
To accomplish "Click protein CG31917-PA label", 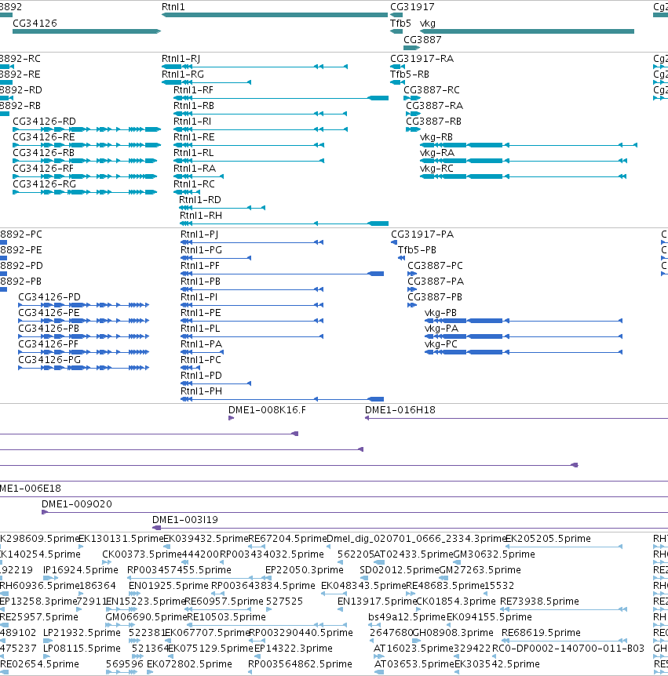I will click(x=422, y=234).
